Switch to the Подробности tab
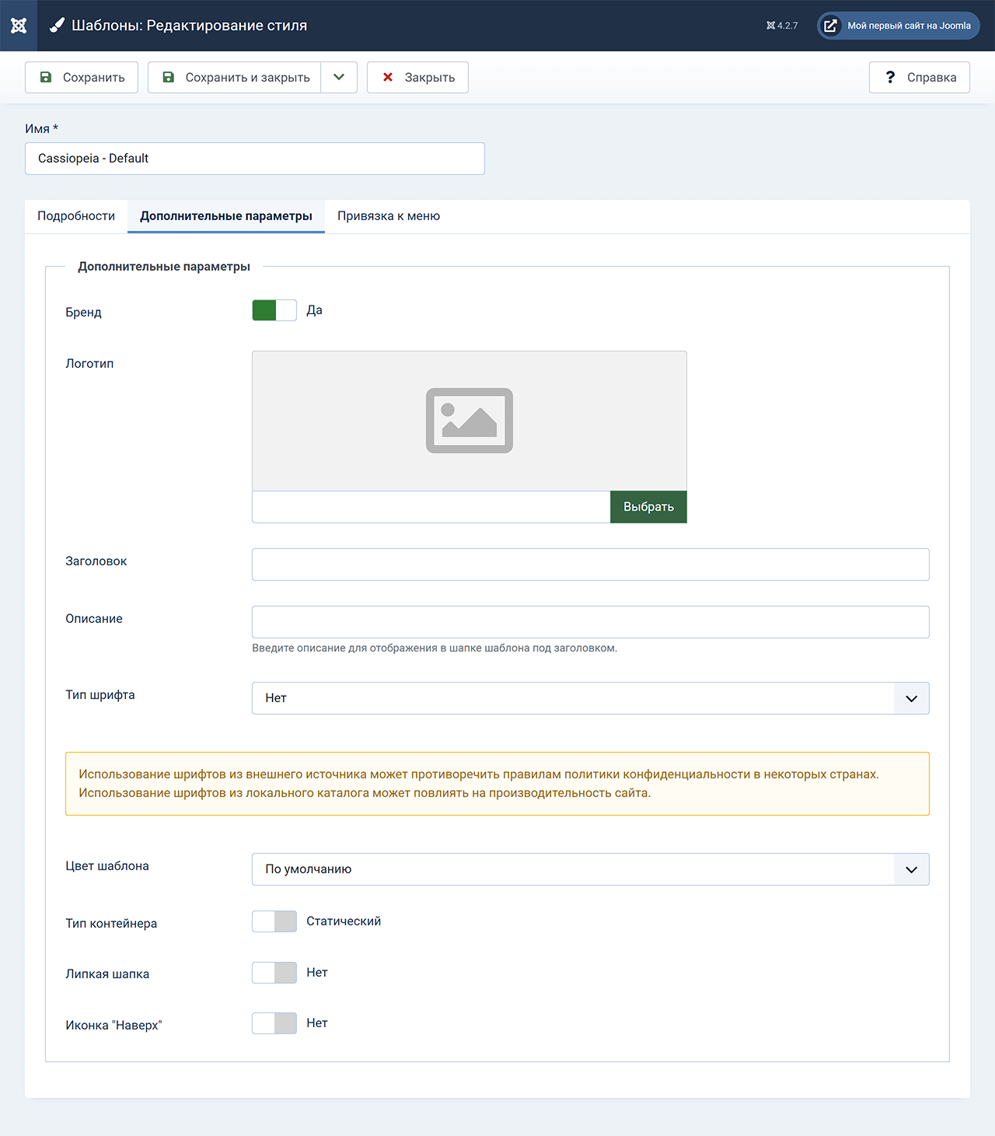The image size is (995, 1136). [76, 216]
